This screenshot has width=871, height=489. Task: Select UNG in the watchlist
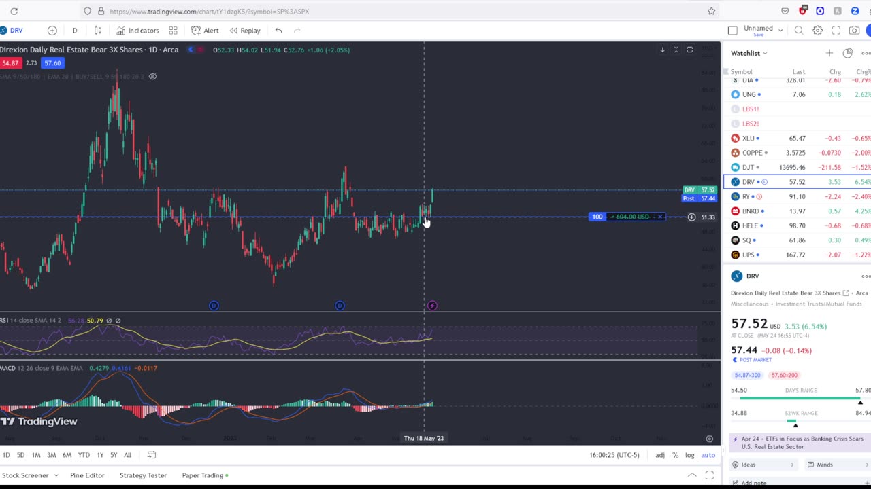pyautogui.click(x=797, y=94)
